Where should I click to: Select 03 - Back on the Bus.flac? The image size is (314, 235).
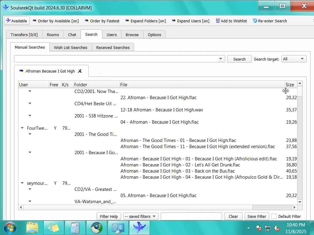[178, 171]
